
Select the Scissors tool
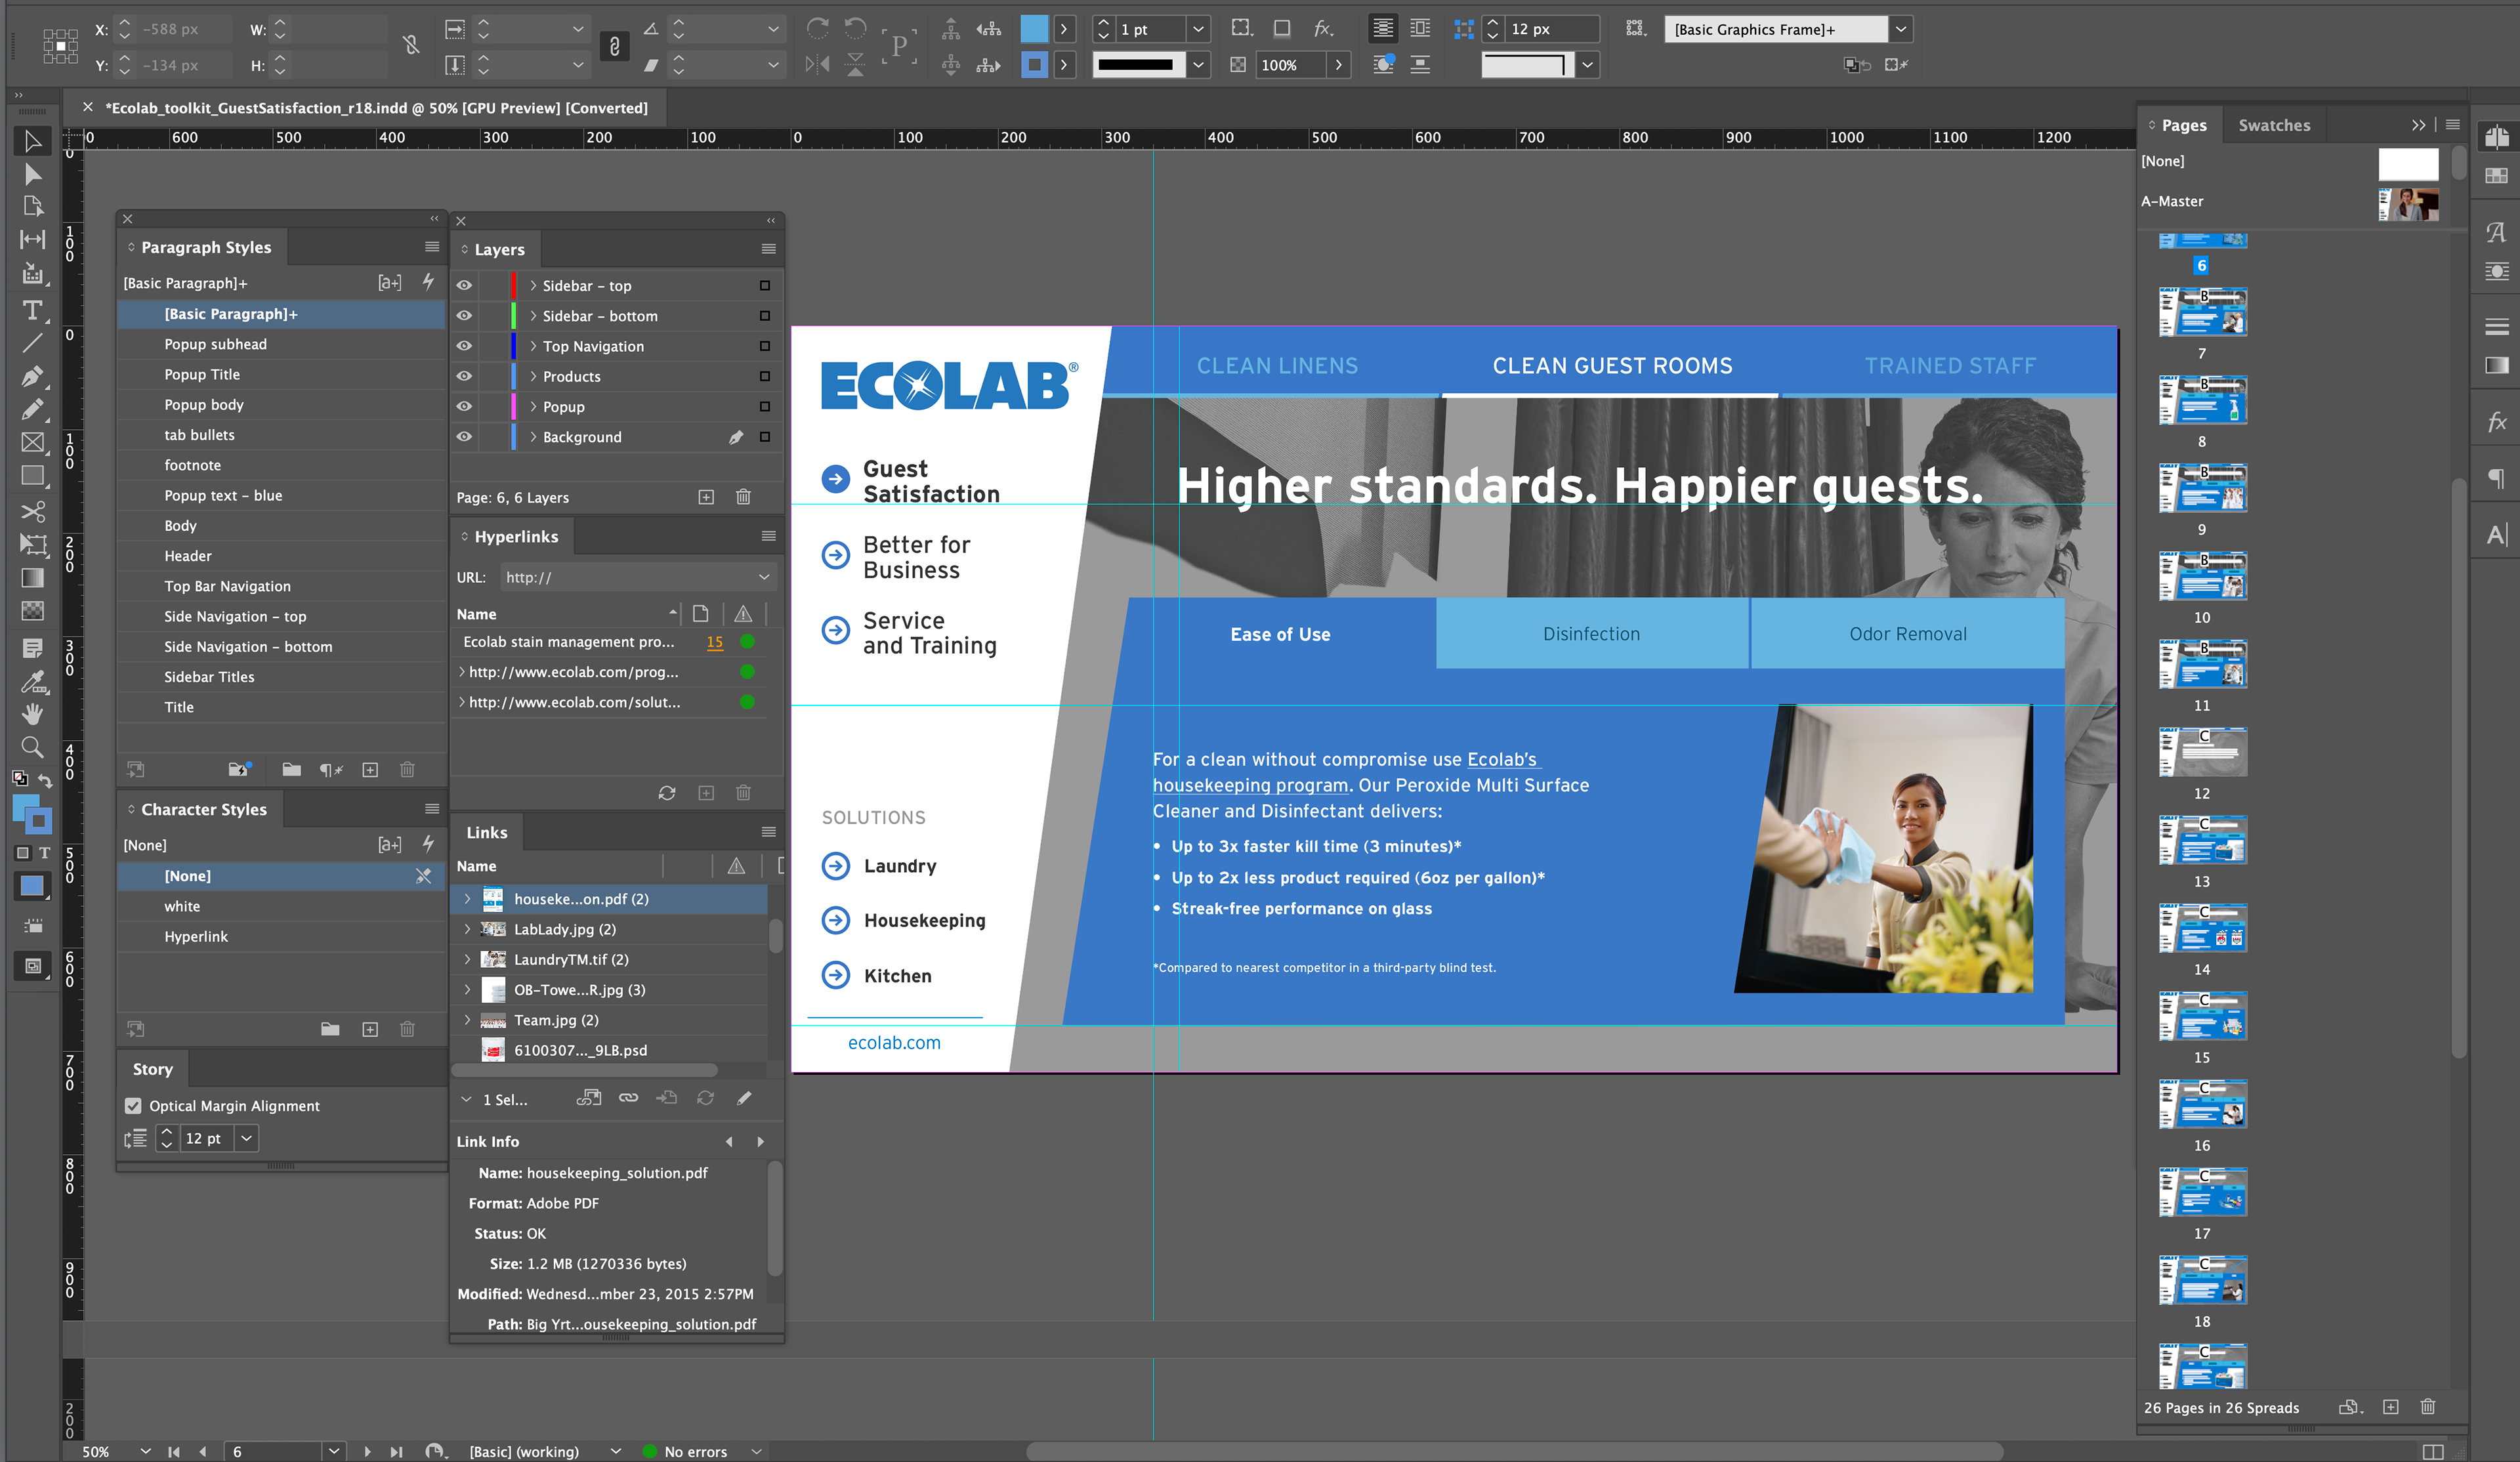click(32, 512)
